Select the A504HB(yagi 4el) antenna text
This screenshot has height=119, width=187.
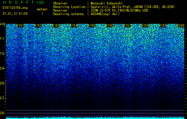[105, 14]
